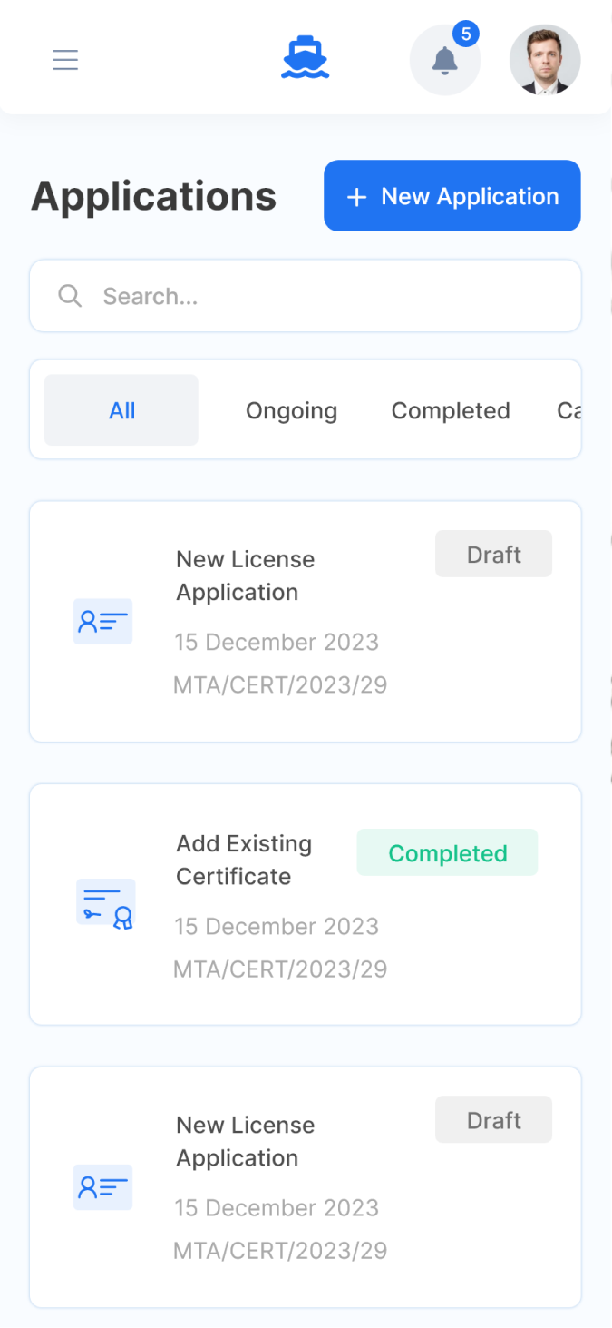This screenshot has height=1328, width=612.
Task: Select the partially hidden tab after Completed
Action: coord(568,410)
